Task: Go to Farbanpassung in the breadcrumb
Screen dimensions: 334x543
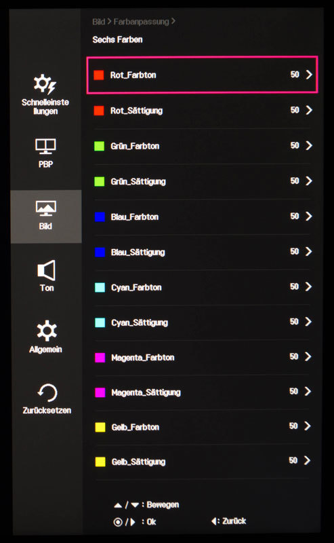Action: click(141, 22)
